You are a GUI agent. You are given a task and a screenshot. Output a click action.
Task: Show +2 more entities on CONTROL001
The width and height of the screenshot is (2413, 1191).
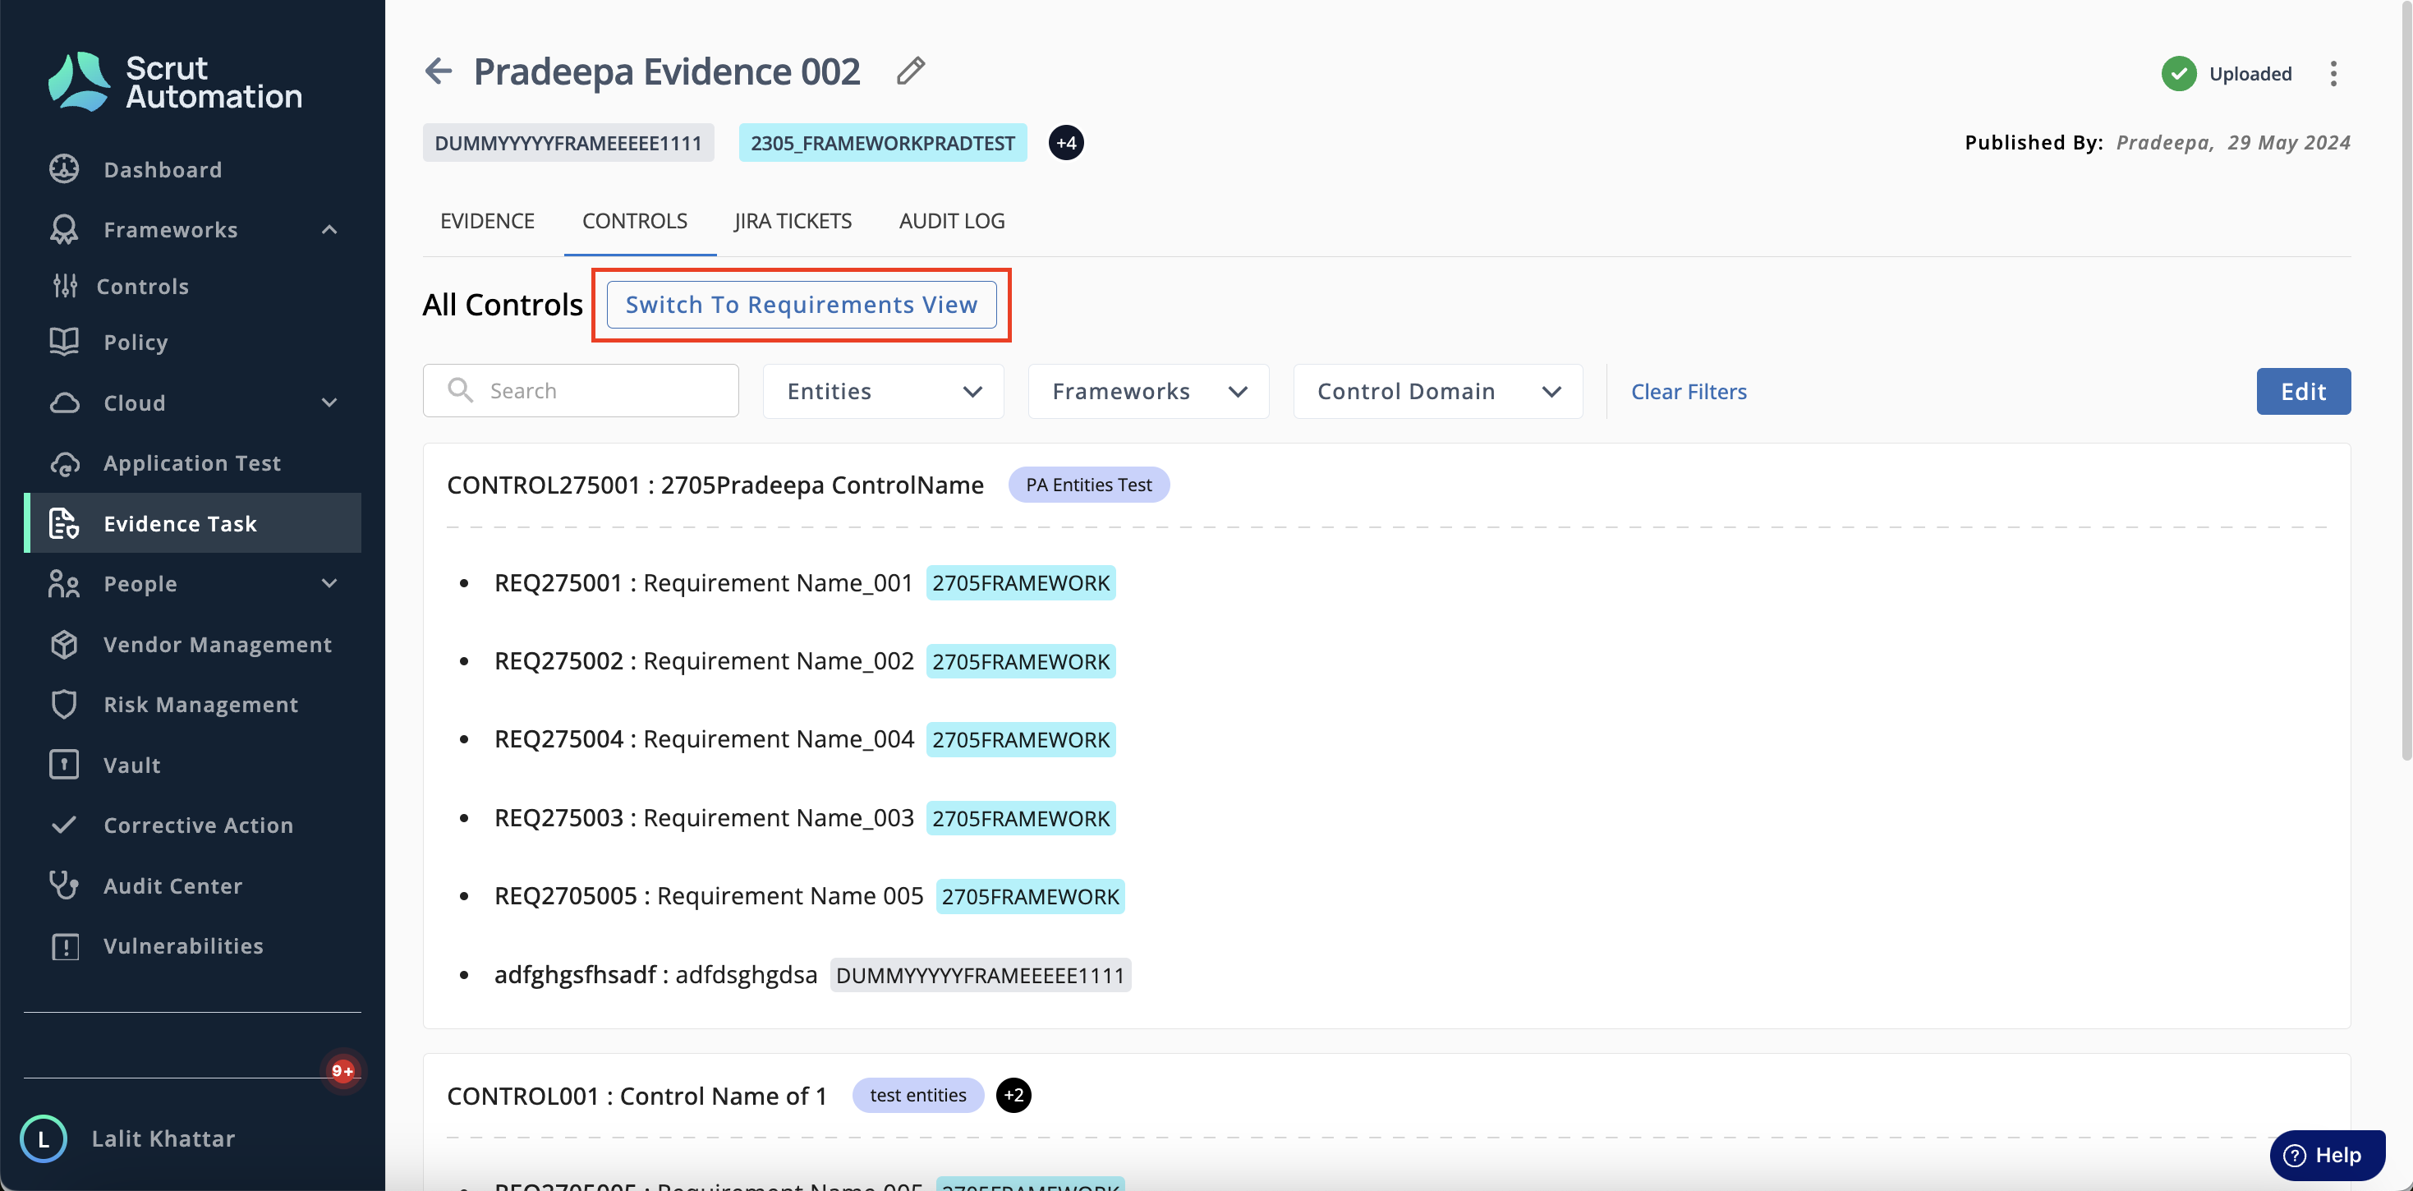pyautogui.click(x=1013, y=1094)
